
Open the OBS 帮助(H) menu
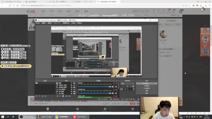pos(79,23)
